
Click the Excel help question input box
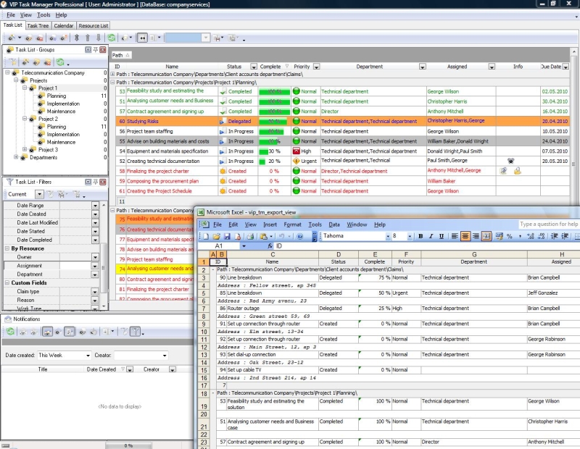pos(548,224)
